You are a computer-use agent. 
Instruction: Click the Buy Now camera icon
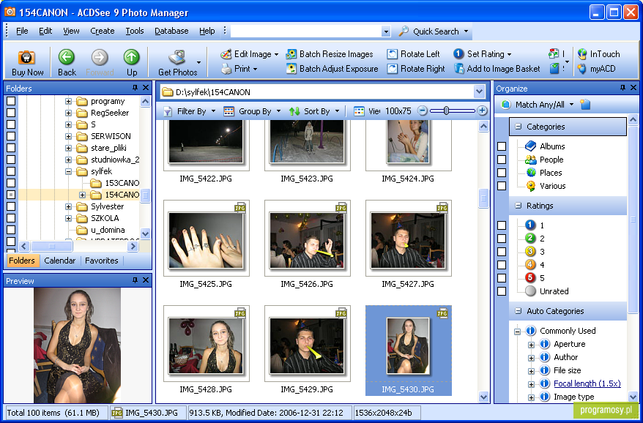pos(26,57)
